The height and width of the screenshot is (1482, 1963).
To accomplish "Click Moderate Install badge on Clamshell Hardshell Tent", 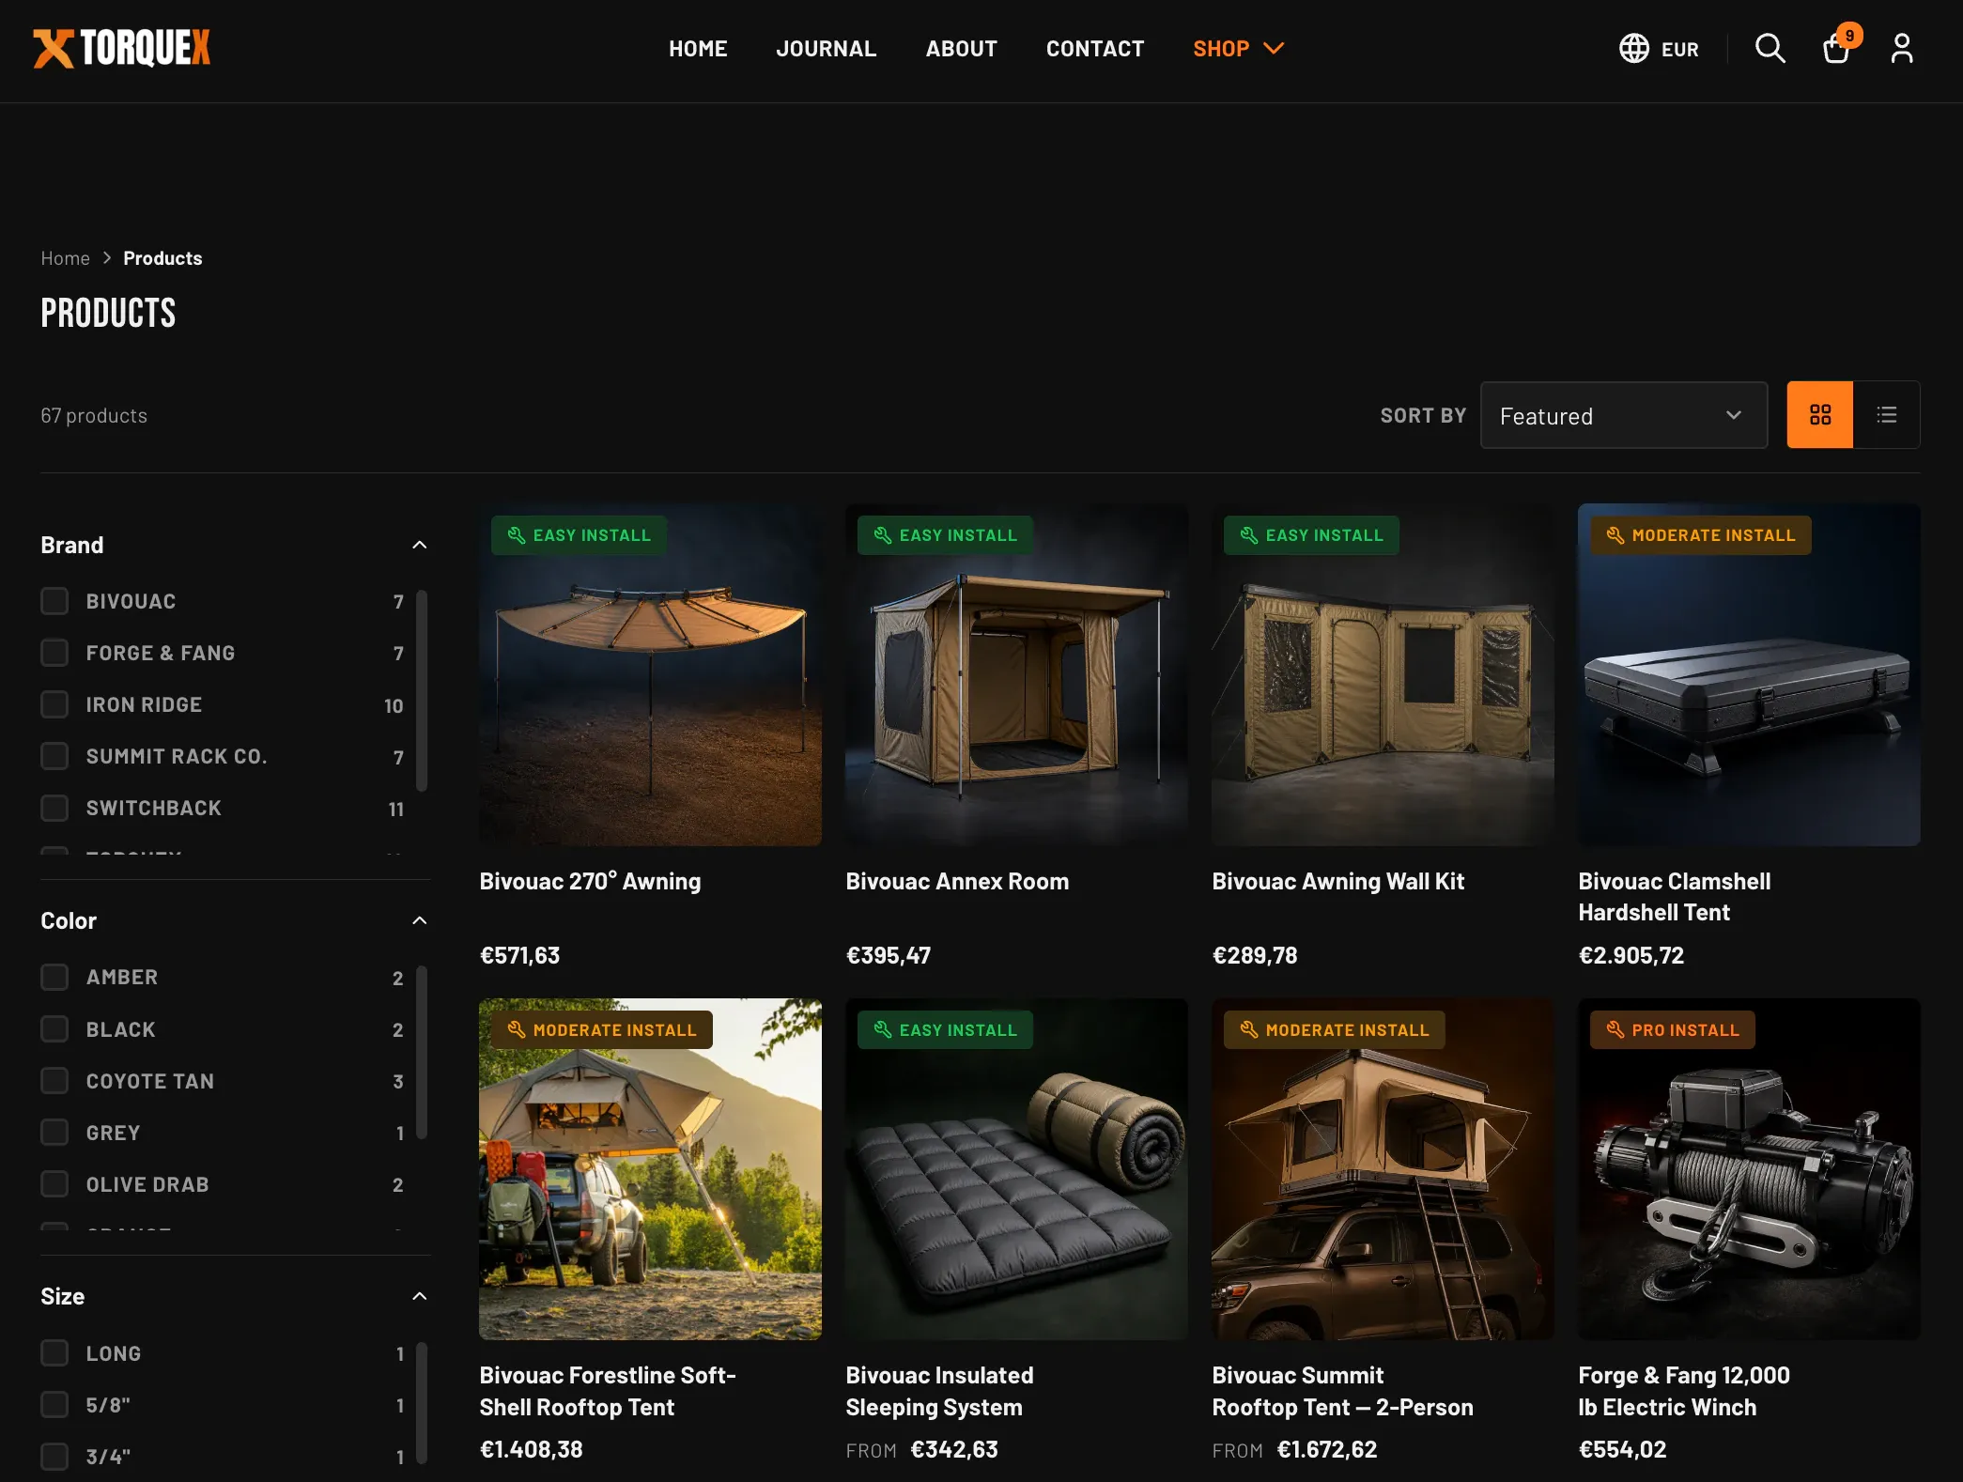I will point(1701,535).
